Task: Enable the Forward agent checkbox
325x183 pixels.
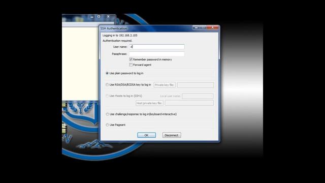Action: [131, 65]
